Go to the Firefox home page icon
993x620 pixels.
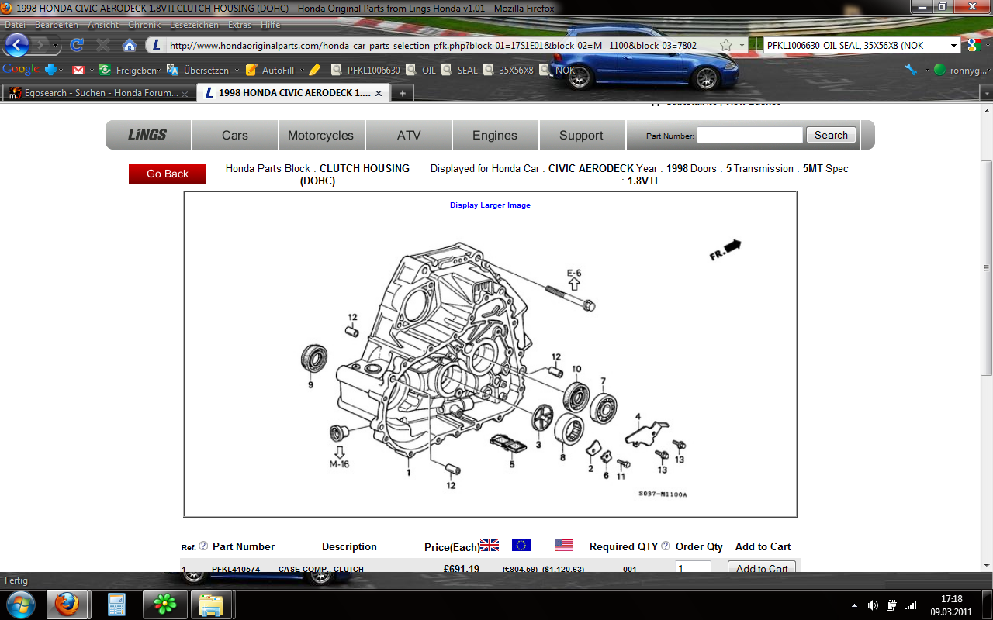pyautogui.click(x=130, y=45)
